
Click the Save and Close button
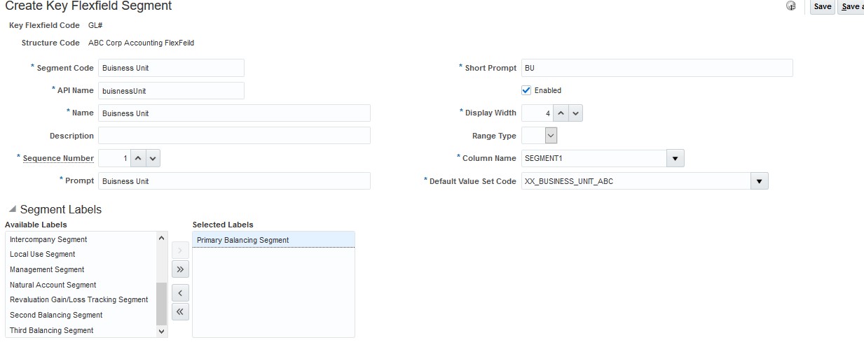pyautogui.click(x=851, y=6)
